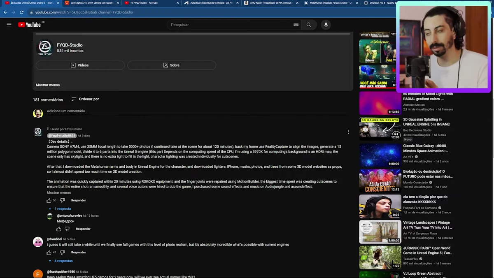Click the Adicione um comentário field
This screenshot has height=278, width=494.
coord(198,111)
